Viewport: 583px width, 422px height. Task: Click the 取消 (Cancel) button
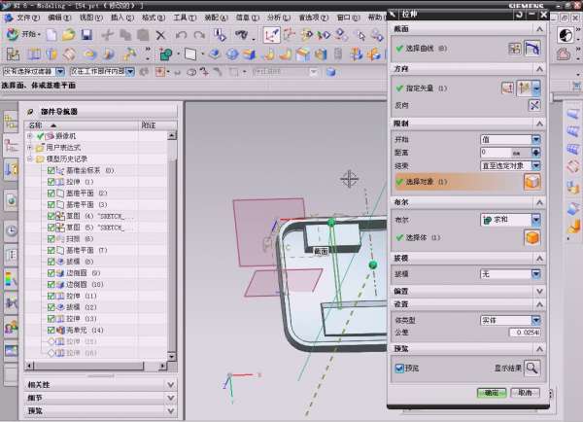click(x=524, y=393)
